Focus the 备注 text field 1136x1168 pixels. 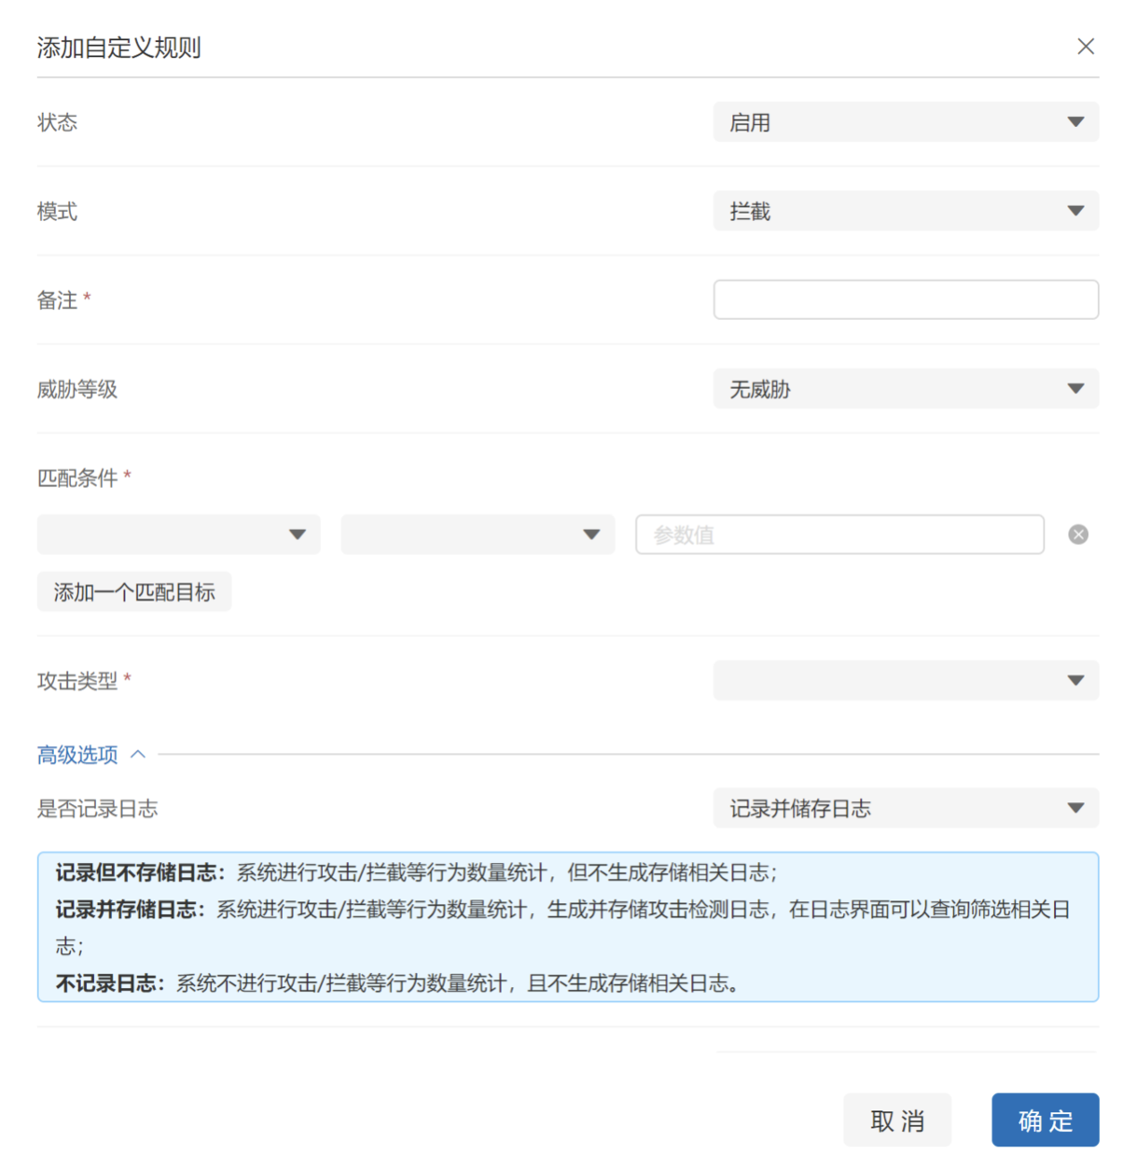tap(905, 300)
